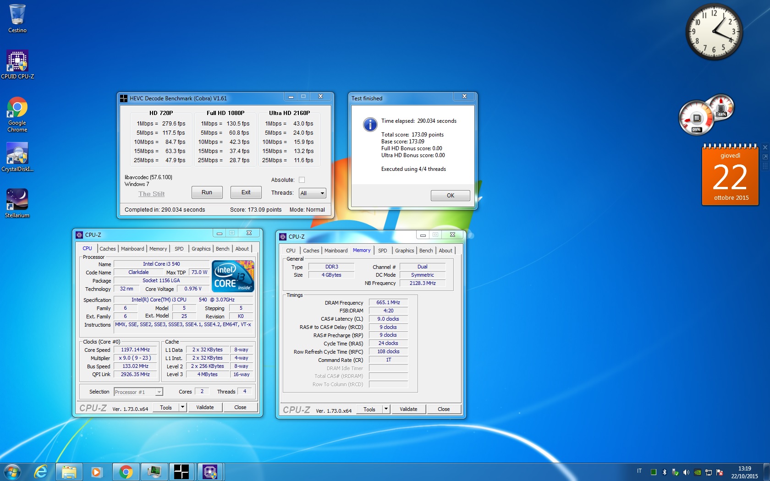This screenshot has height=481, width=770.
Task: Open the CPUID CPU-Z desktop shortcut
Action: (17, 64)
